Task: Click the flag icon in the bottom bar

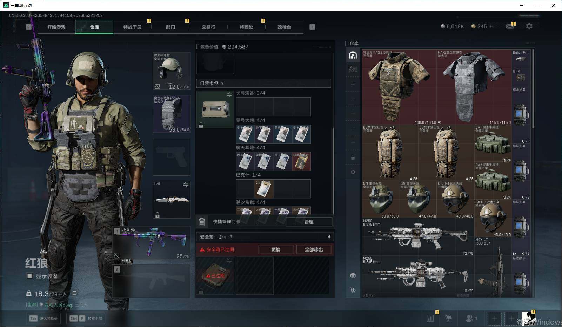Action: pos(449,318)
